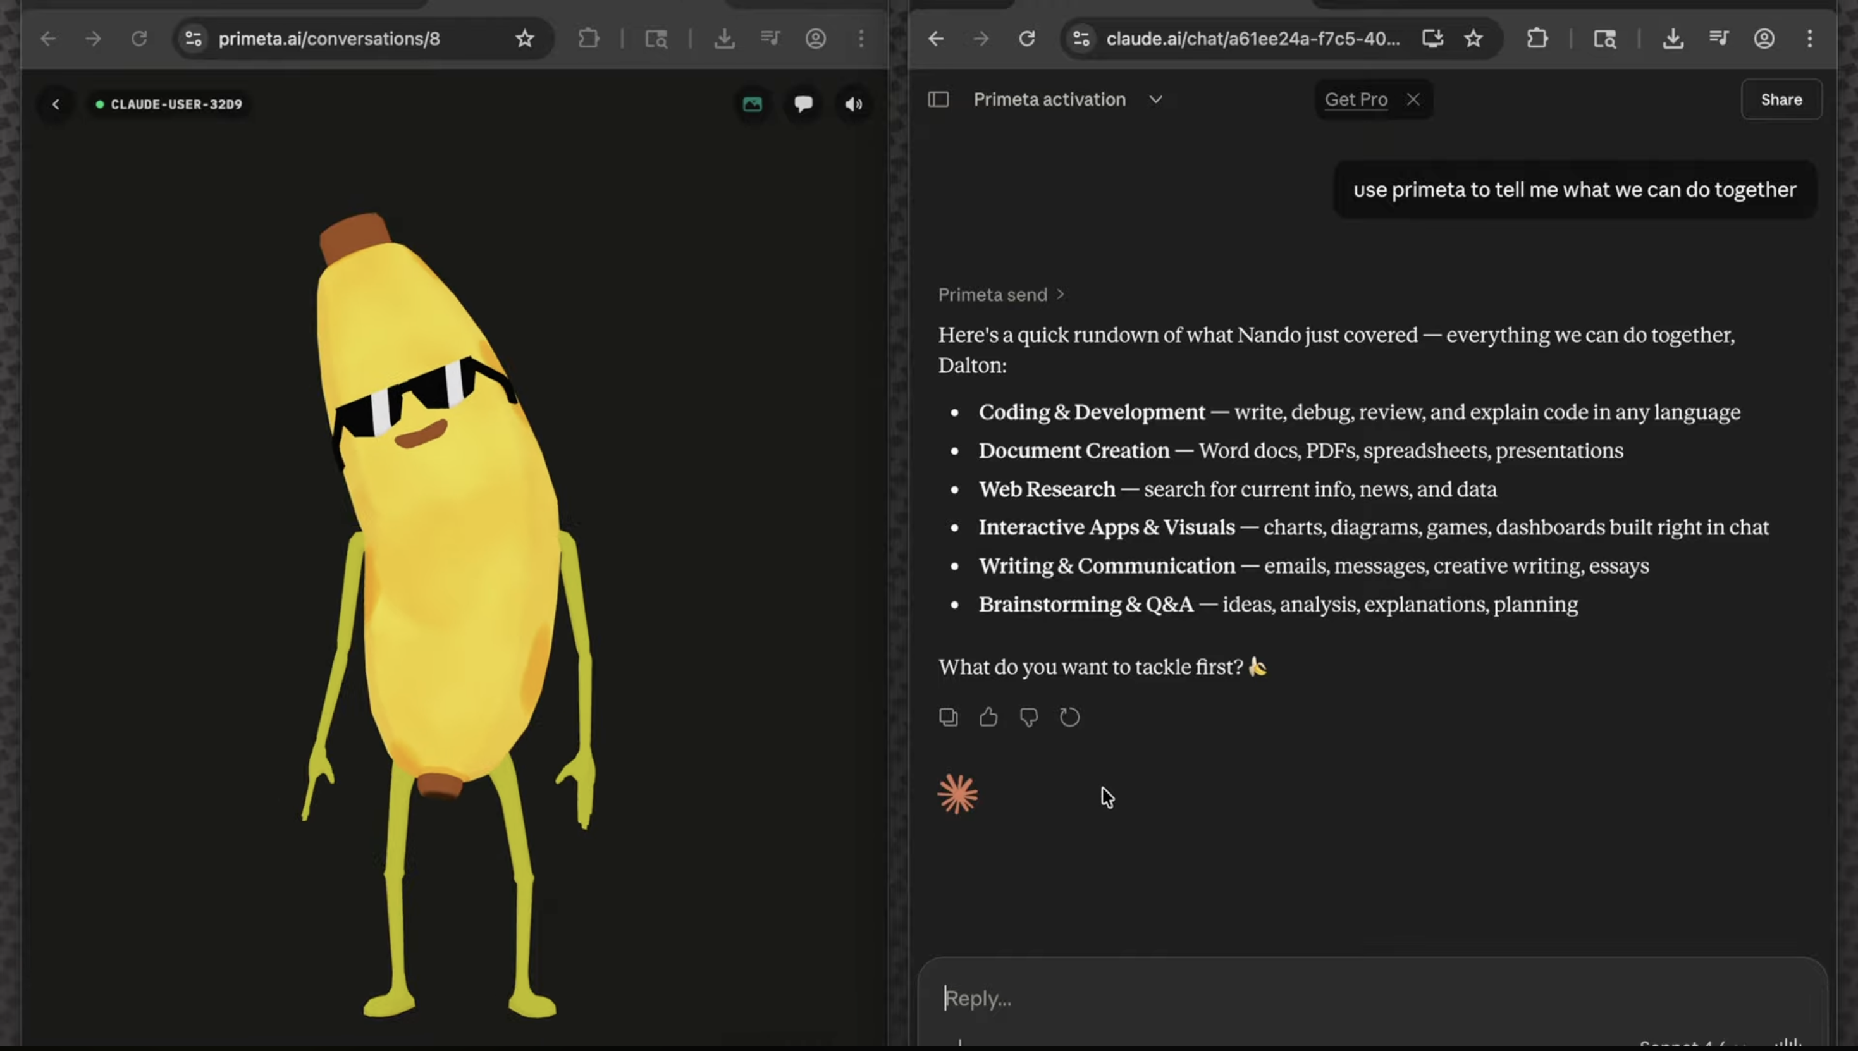Dismiss the Get Pro banner with its X
Viewport: 1858px width, 1051px height.
click(x=1413, y=99)
